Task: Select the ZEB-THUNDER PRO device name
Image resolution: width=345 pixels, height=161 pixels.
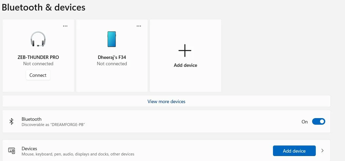Action: point(38,57)
